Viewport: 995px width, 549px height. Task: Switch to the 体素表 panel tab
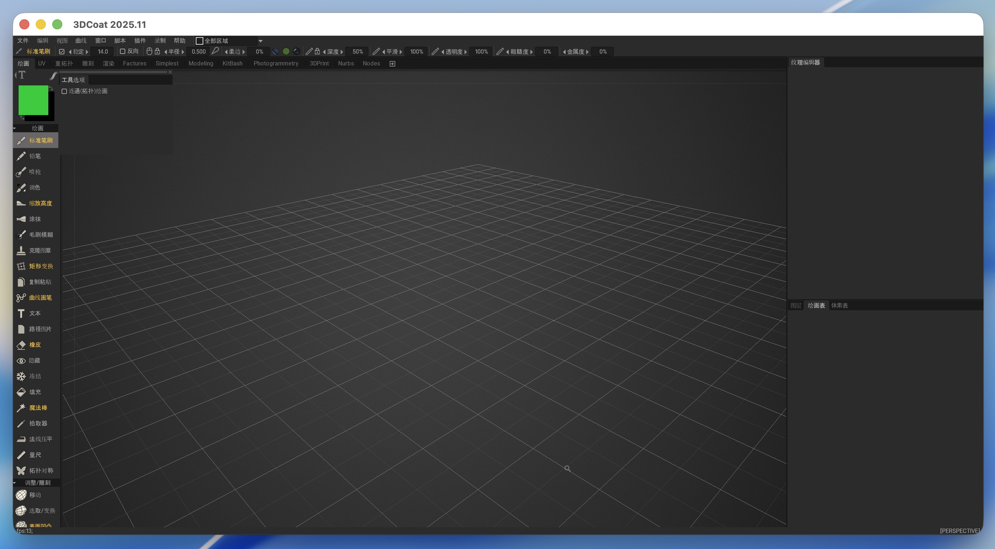839,306
